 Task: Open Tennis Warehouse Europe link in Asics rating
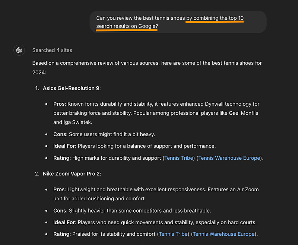pos(229,158)
